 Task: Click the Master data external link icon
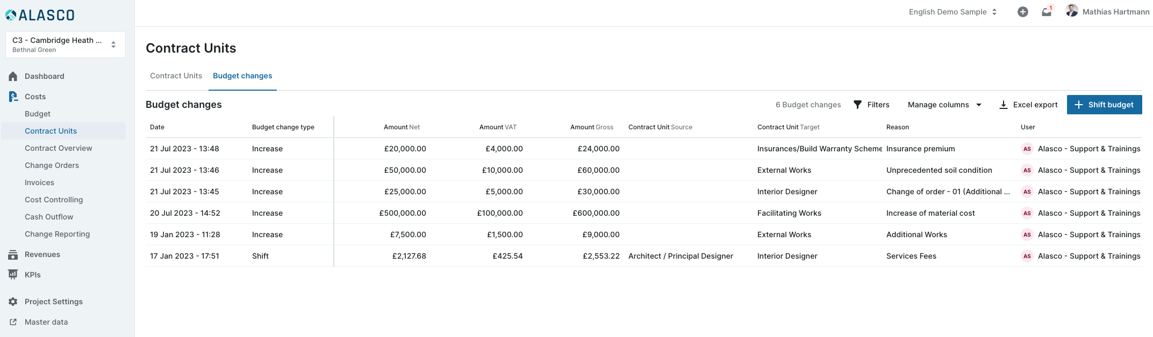point(13,322)
